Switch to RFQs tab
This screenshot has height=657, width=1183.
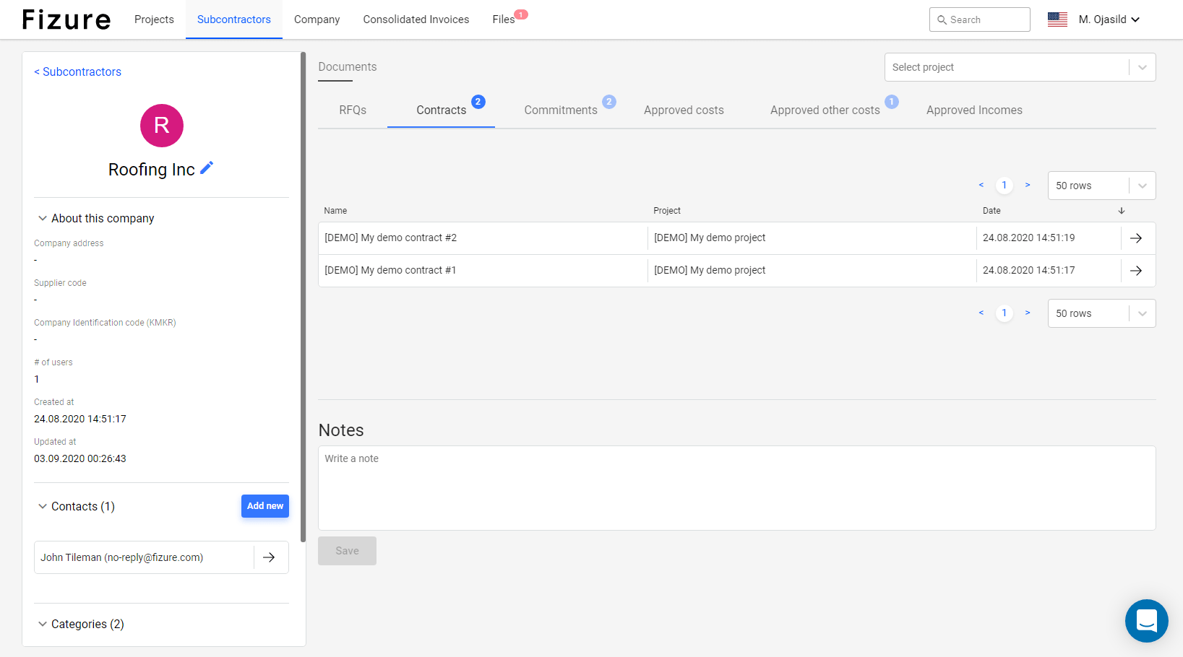tap(353, 110)
